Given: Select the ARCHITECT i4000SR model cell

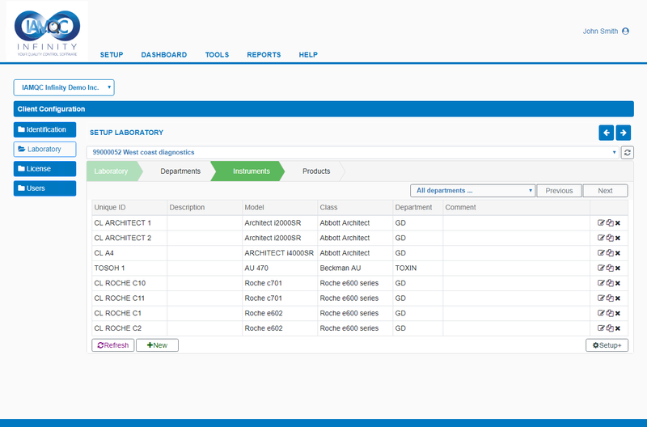Looking at the screenshot, I should point(279,253).
